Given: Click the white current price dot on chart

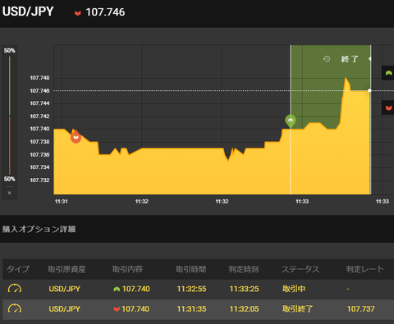Looking at the screenshot, I should [369, 90].
